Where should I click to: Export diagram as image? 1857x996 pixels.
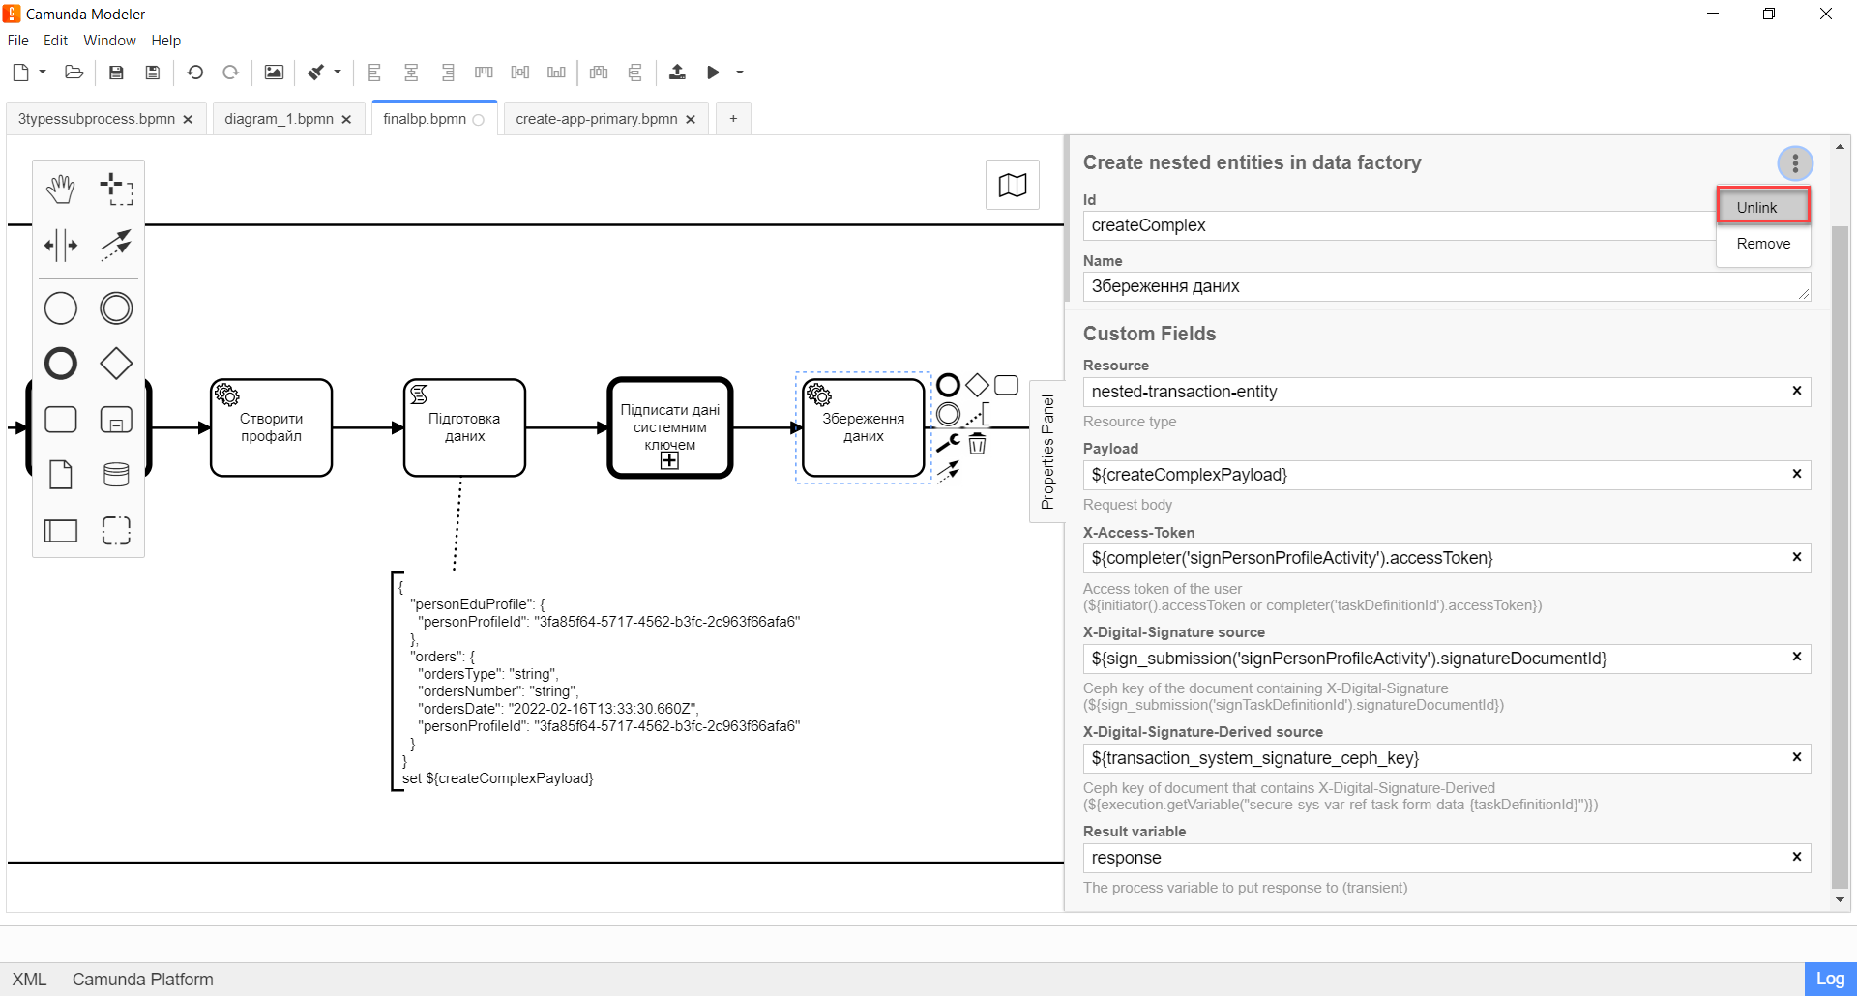274,73
